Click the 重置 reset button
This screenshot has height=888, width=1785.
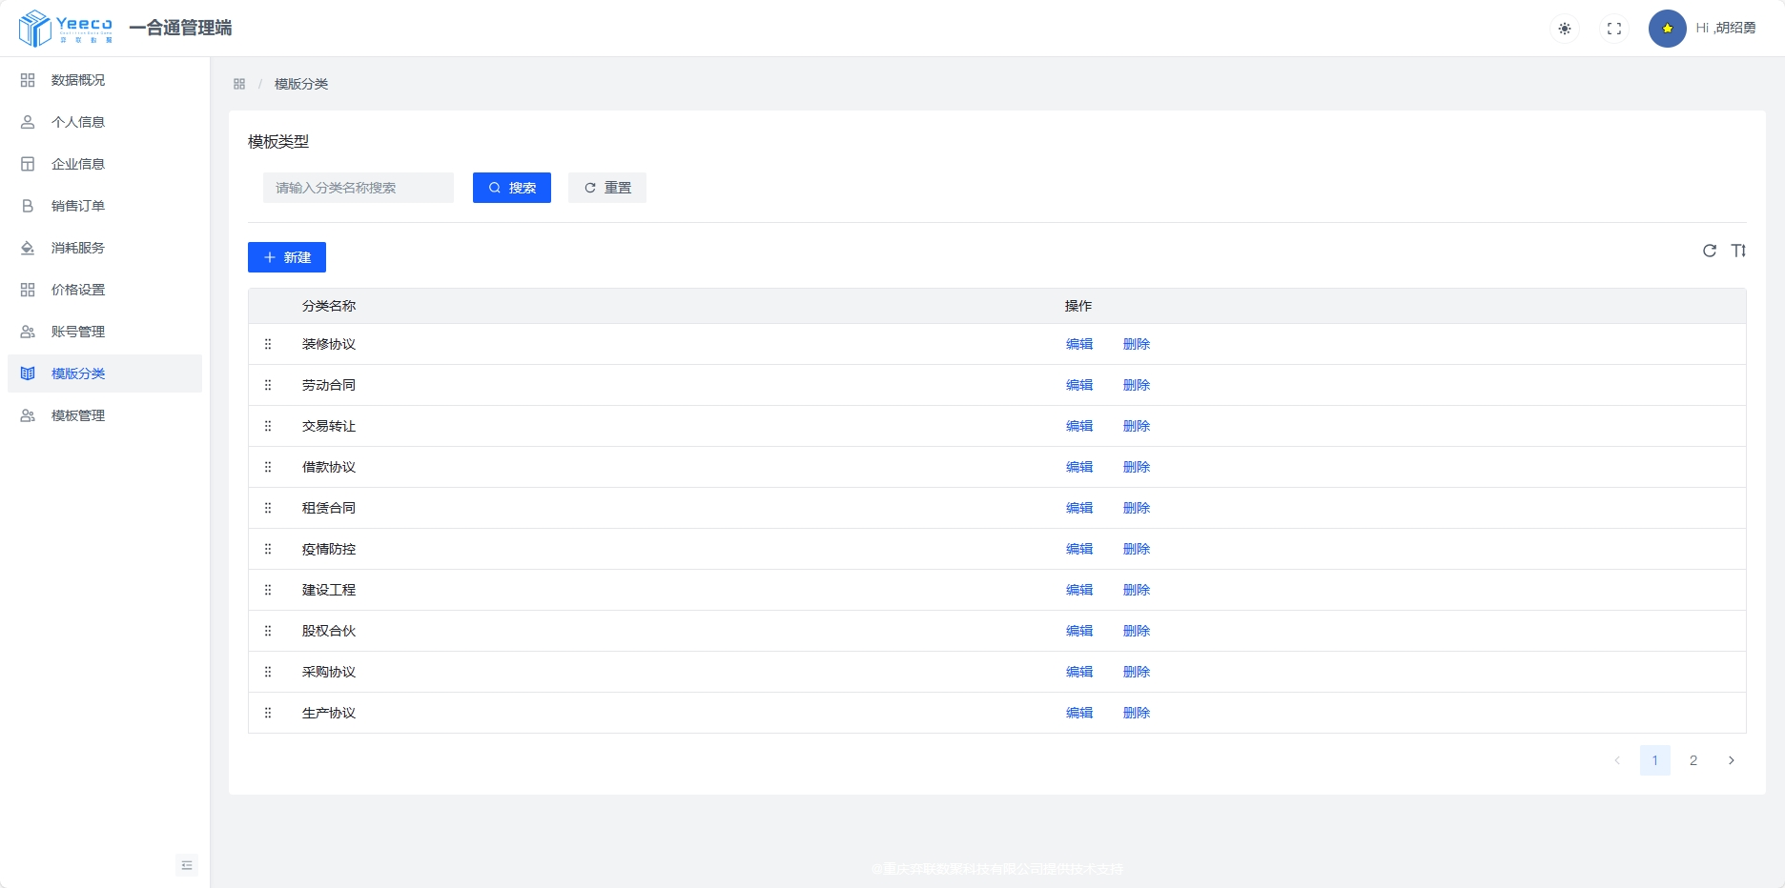[x=607, y=188]
